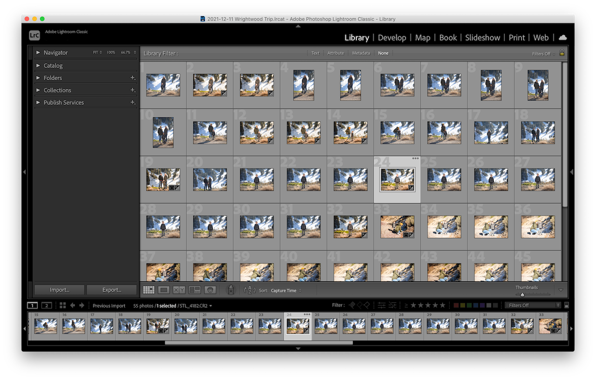This screenshot has width=596, height=380.
Task: Select the main window display button 1
Action: (32, 305)
